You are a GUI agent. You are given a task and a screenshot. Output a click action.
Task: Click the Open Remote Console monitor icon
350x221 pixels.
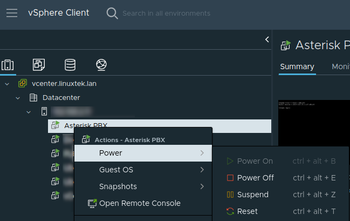click(92, 203)
